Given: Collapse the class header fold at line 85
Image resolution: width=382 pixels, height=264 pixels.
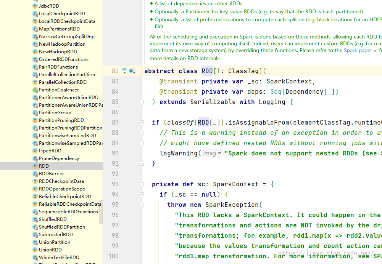Looking at the screenshot, I should point(142,102).
